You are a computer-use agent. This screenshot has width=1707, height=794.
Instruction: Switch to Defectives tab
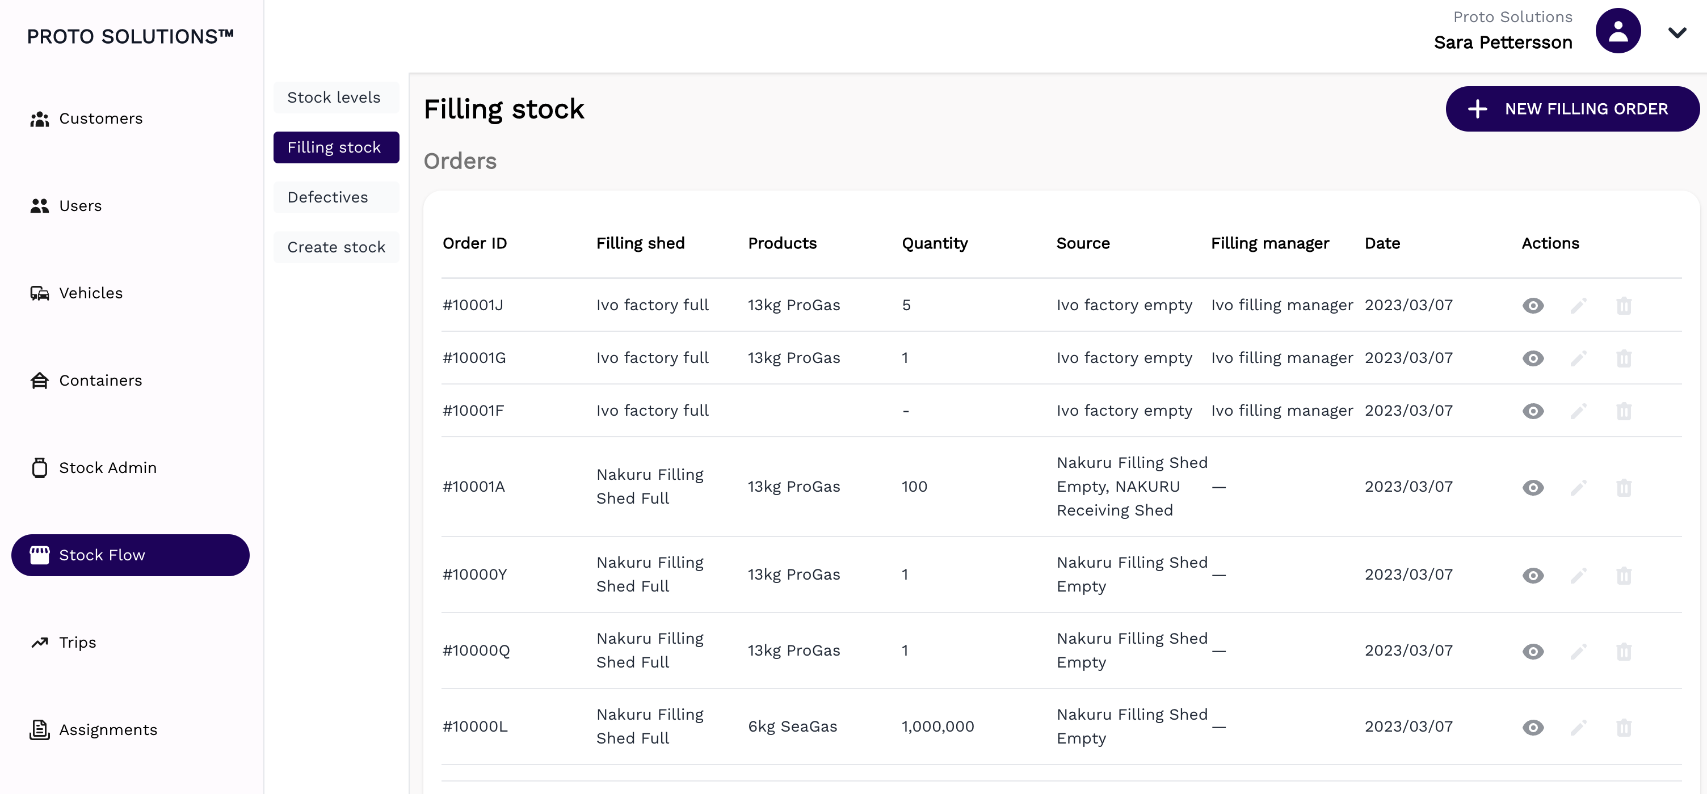click(336, 197)
